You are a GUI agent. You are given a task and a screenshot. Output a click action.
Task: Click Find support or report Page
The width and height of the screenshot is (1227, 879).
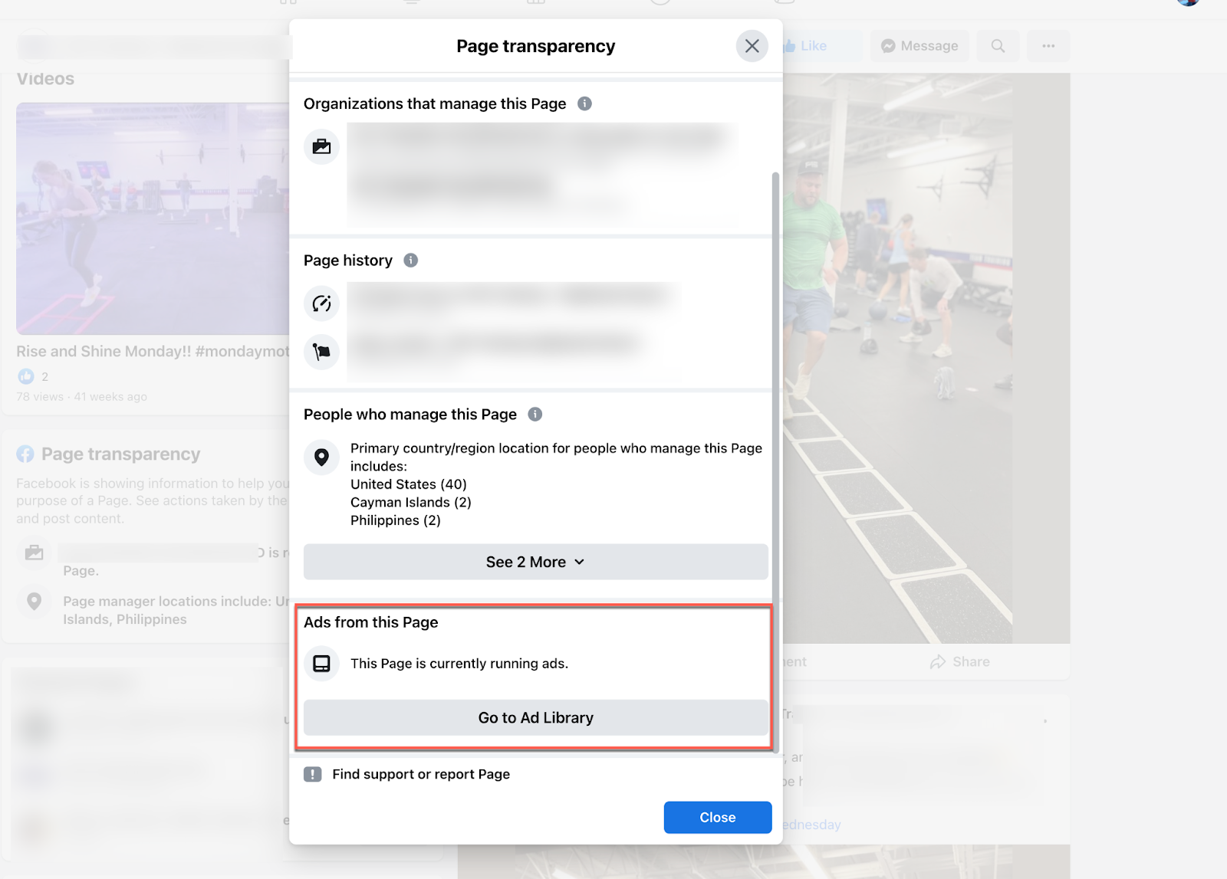click(x=421, y=774)
